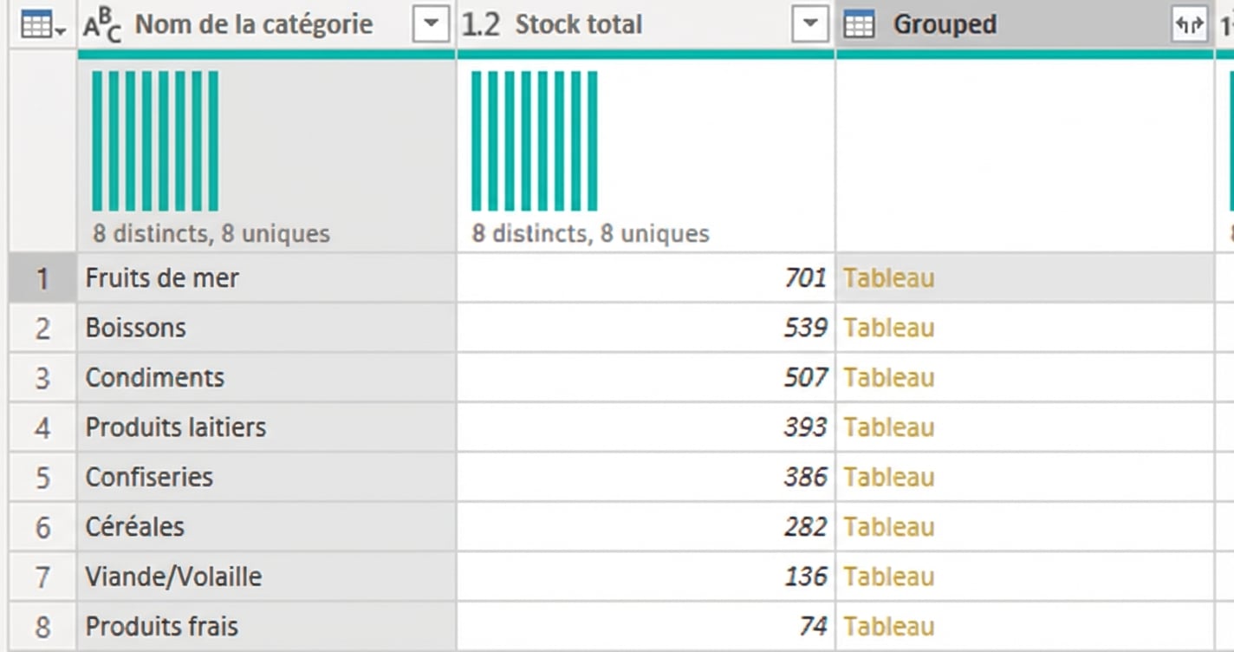Image resolution: width=1234 pixels, height=652 pixels.
Task: Select row number 8
Action: 42,627
